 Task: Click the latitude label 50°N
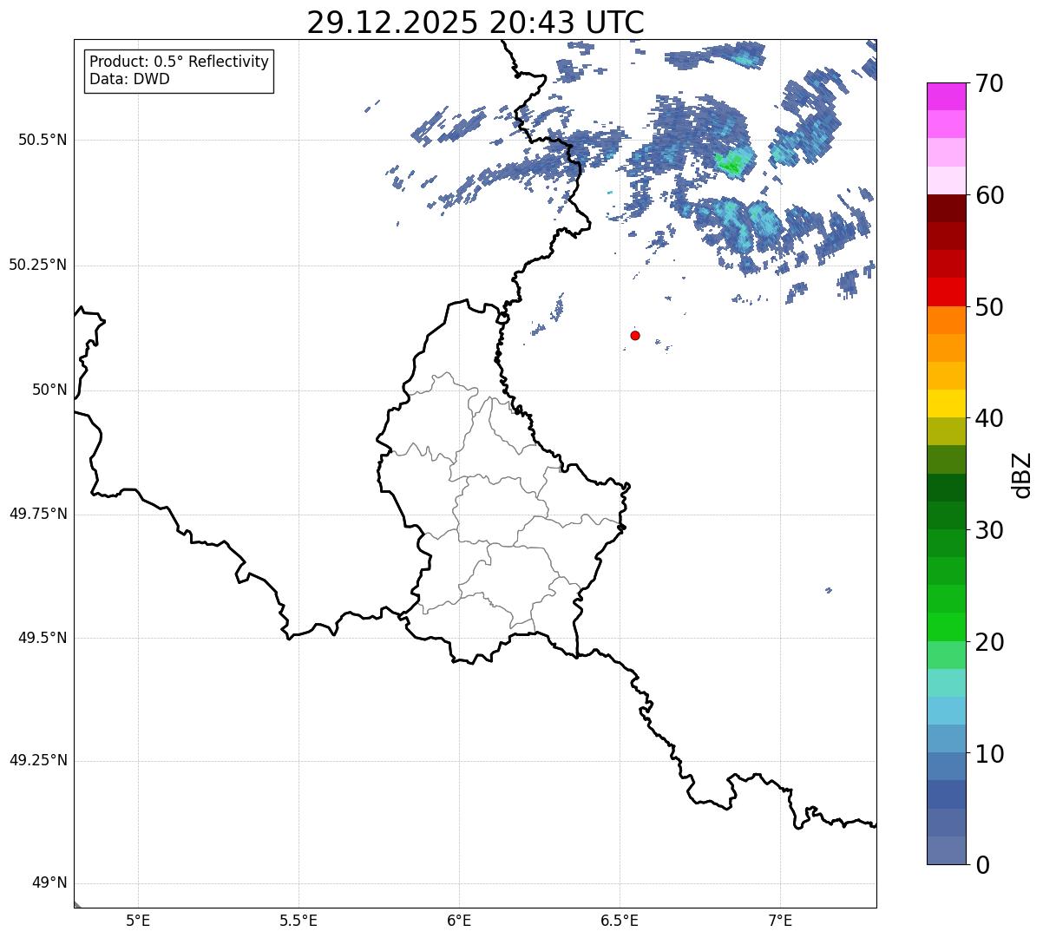click(x=49, y=390)
